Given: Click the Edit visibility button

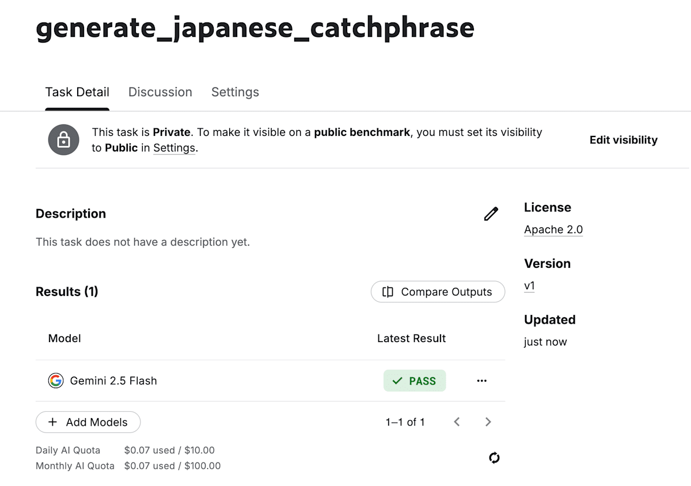Looking at the screenshot, I should coord(624,140).
